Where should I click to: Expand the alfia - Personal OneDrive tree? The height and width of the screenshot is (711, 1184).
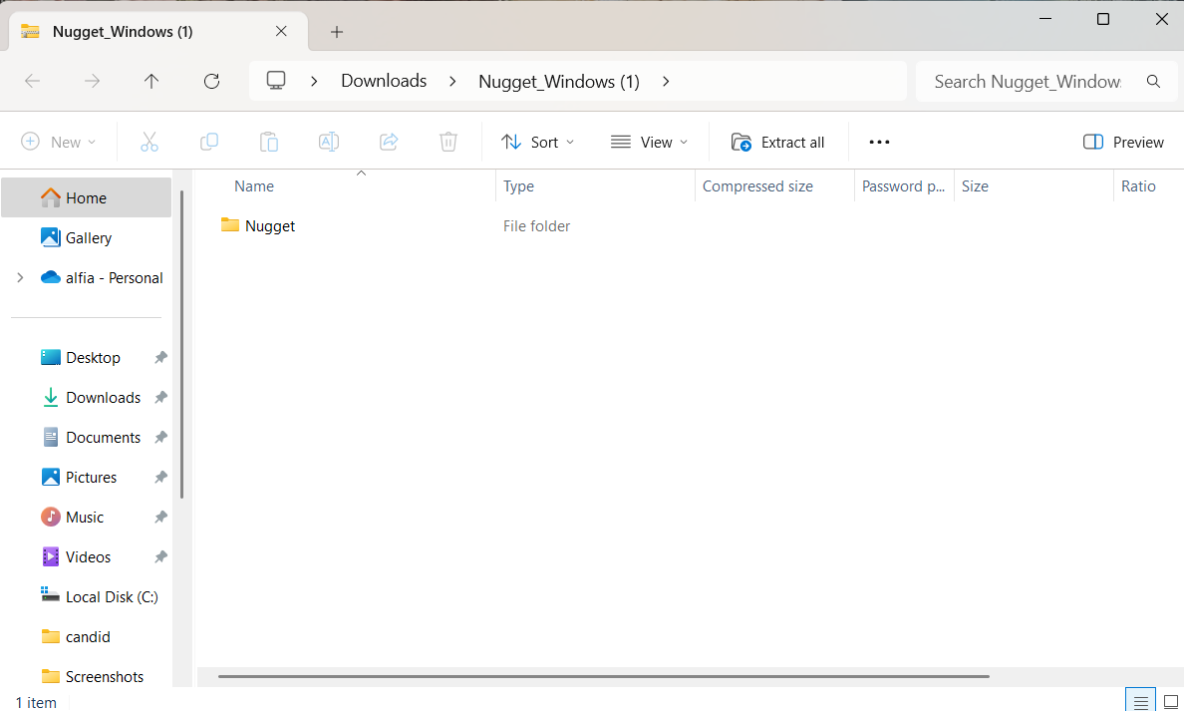pyautogui.click(x=20, y=278)
